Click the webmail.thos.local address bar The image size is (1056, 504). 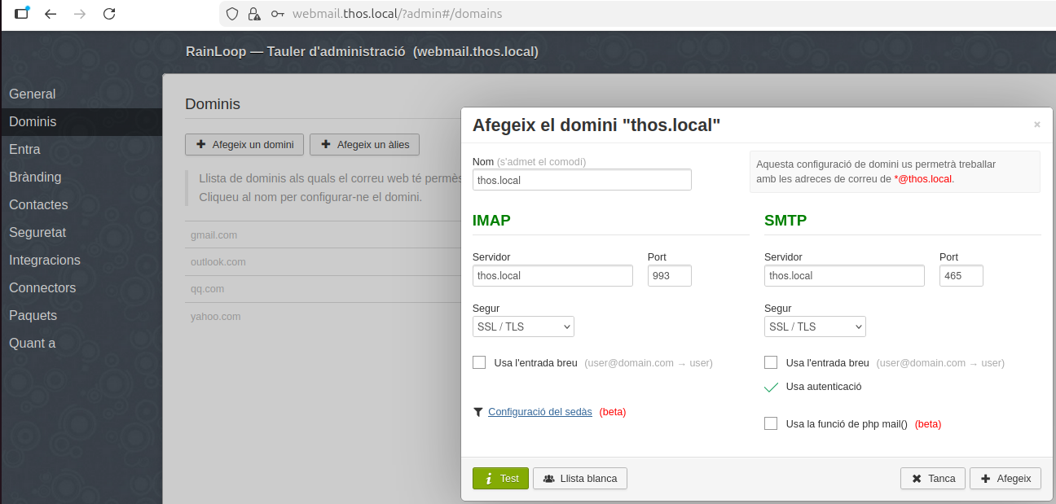pyautogui.click(x=636, y=14)
